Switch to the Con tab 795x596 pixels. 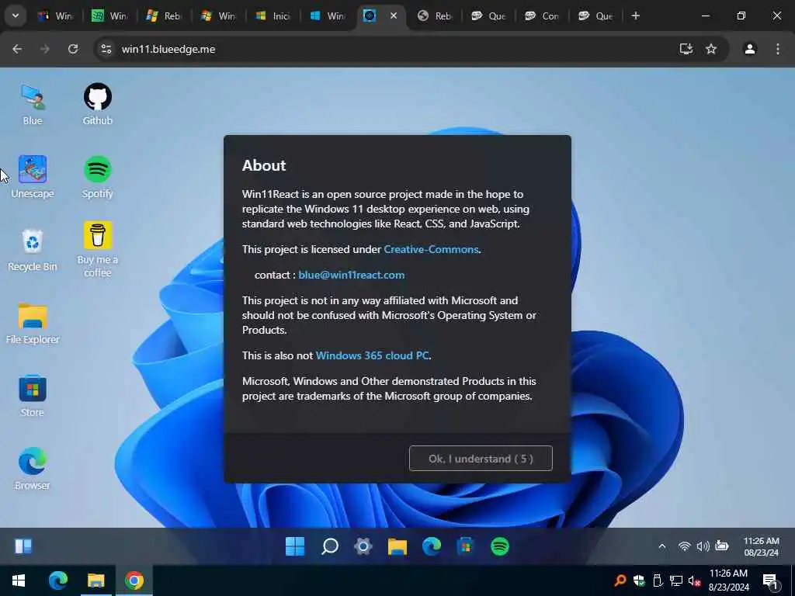[x=542, y=16]
